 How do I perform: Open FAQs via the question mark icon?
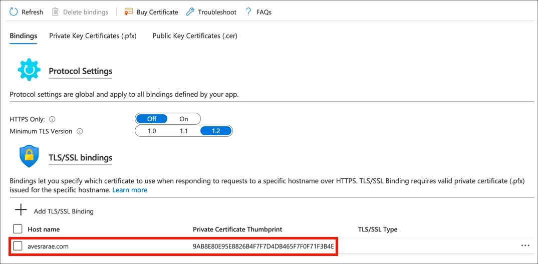248,12
